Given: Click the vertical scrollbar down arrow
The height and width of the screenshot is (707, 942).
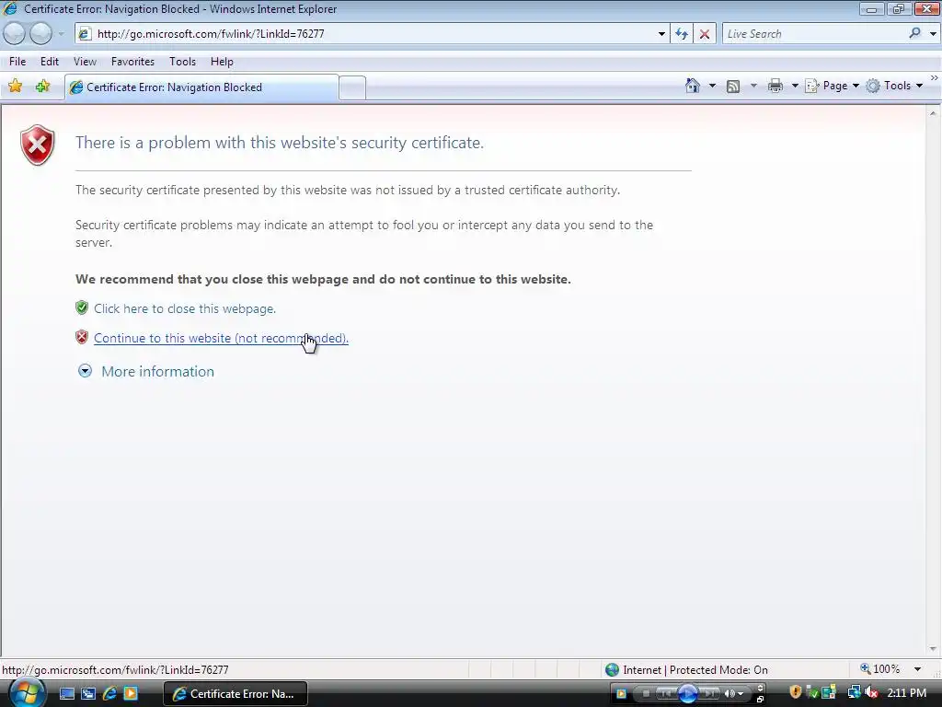Looking at the screenshot, I should click(933, 649).
